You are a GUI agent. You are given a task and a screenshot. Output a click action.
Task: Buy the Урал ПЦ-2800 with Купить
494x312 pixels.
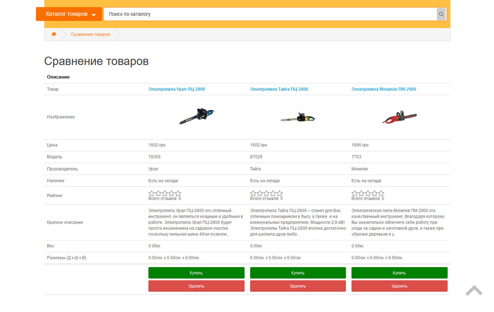click(196, 273)
